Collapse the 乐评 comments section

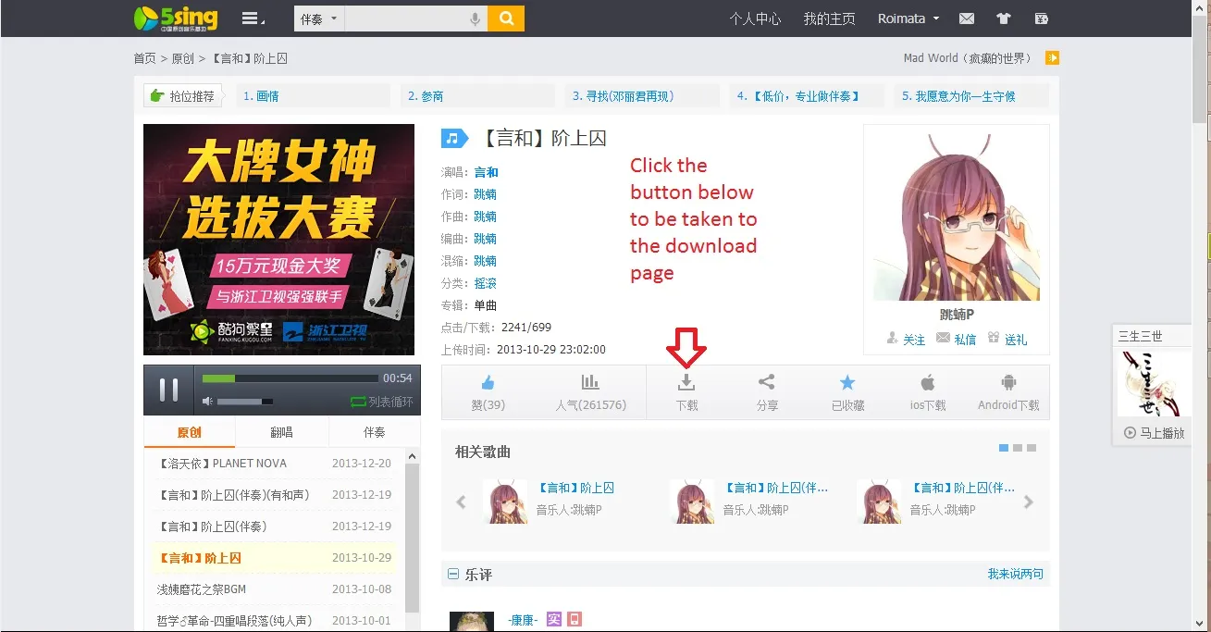pos(453,575)
